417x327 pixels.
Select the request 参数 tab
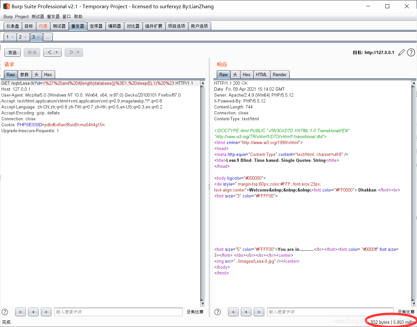tap(24, 74)
